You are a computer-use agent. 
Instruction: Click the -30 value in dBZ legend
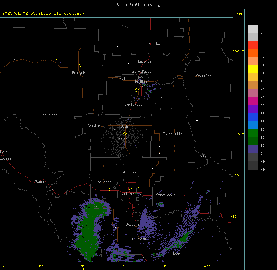point(263,169)
